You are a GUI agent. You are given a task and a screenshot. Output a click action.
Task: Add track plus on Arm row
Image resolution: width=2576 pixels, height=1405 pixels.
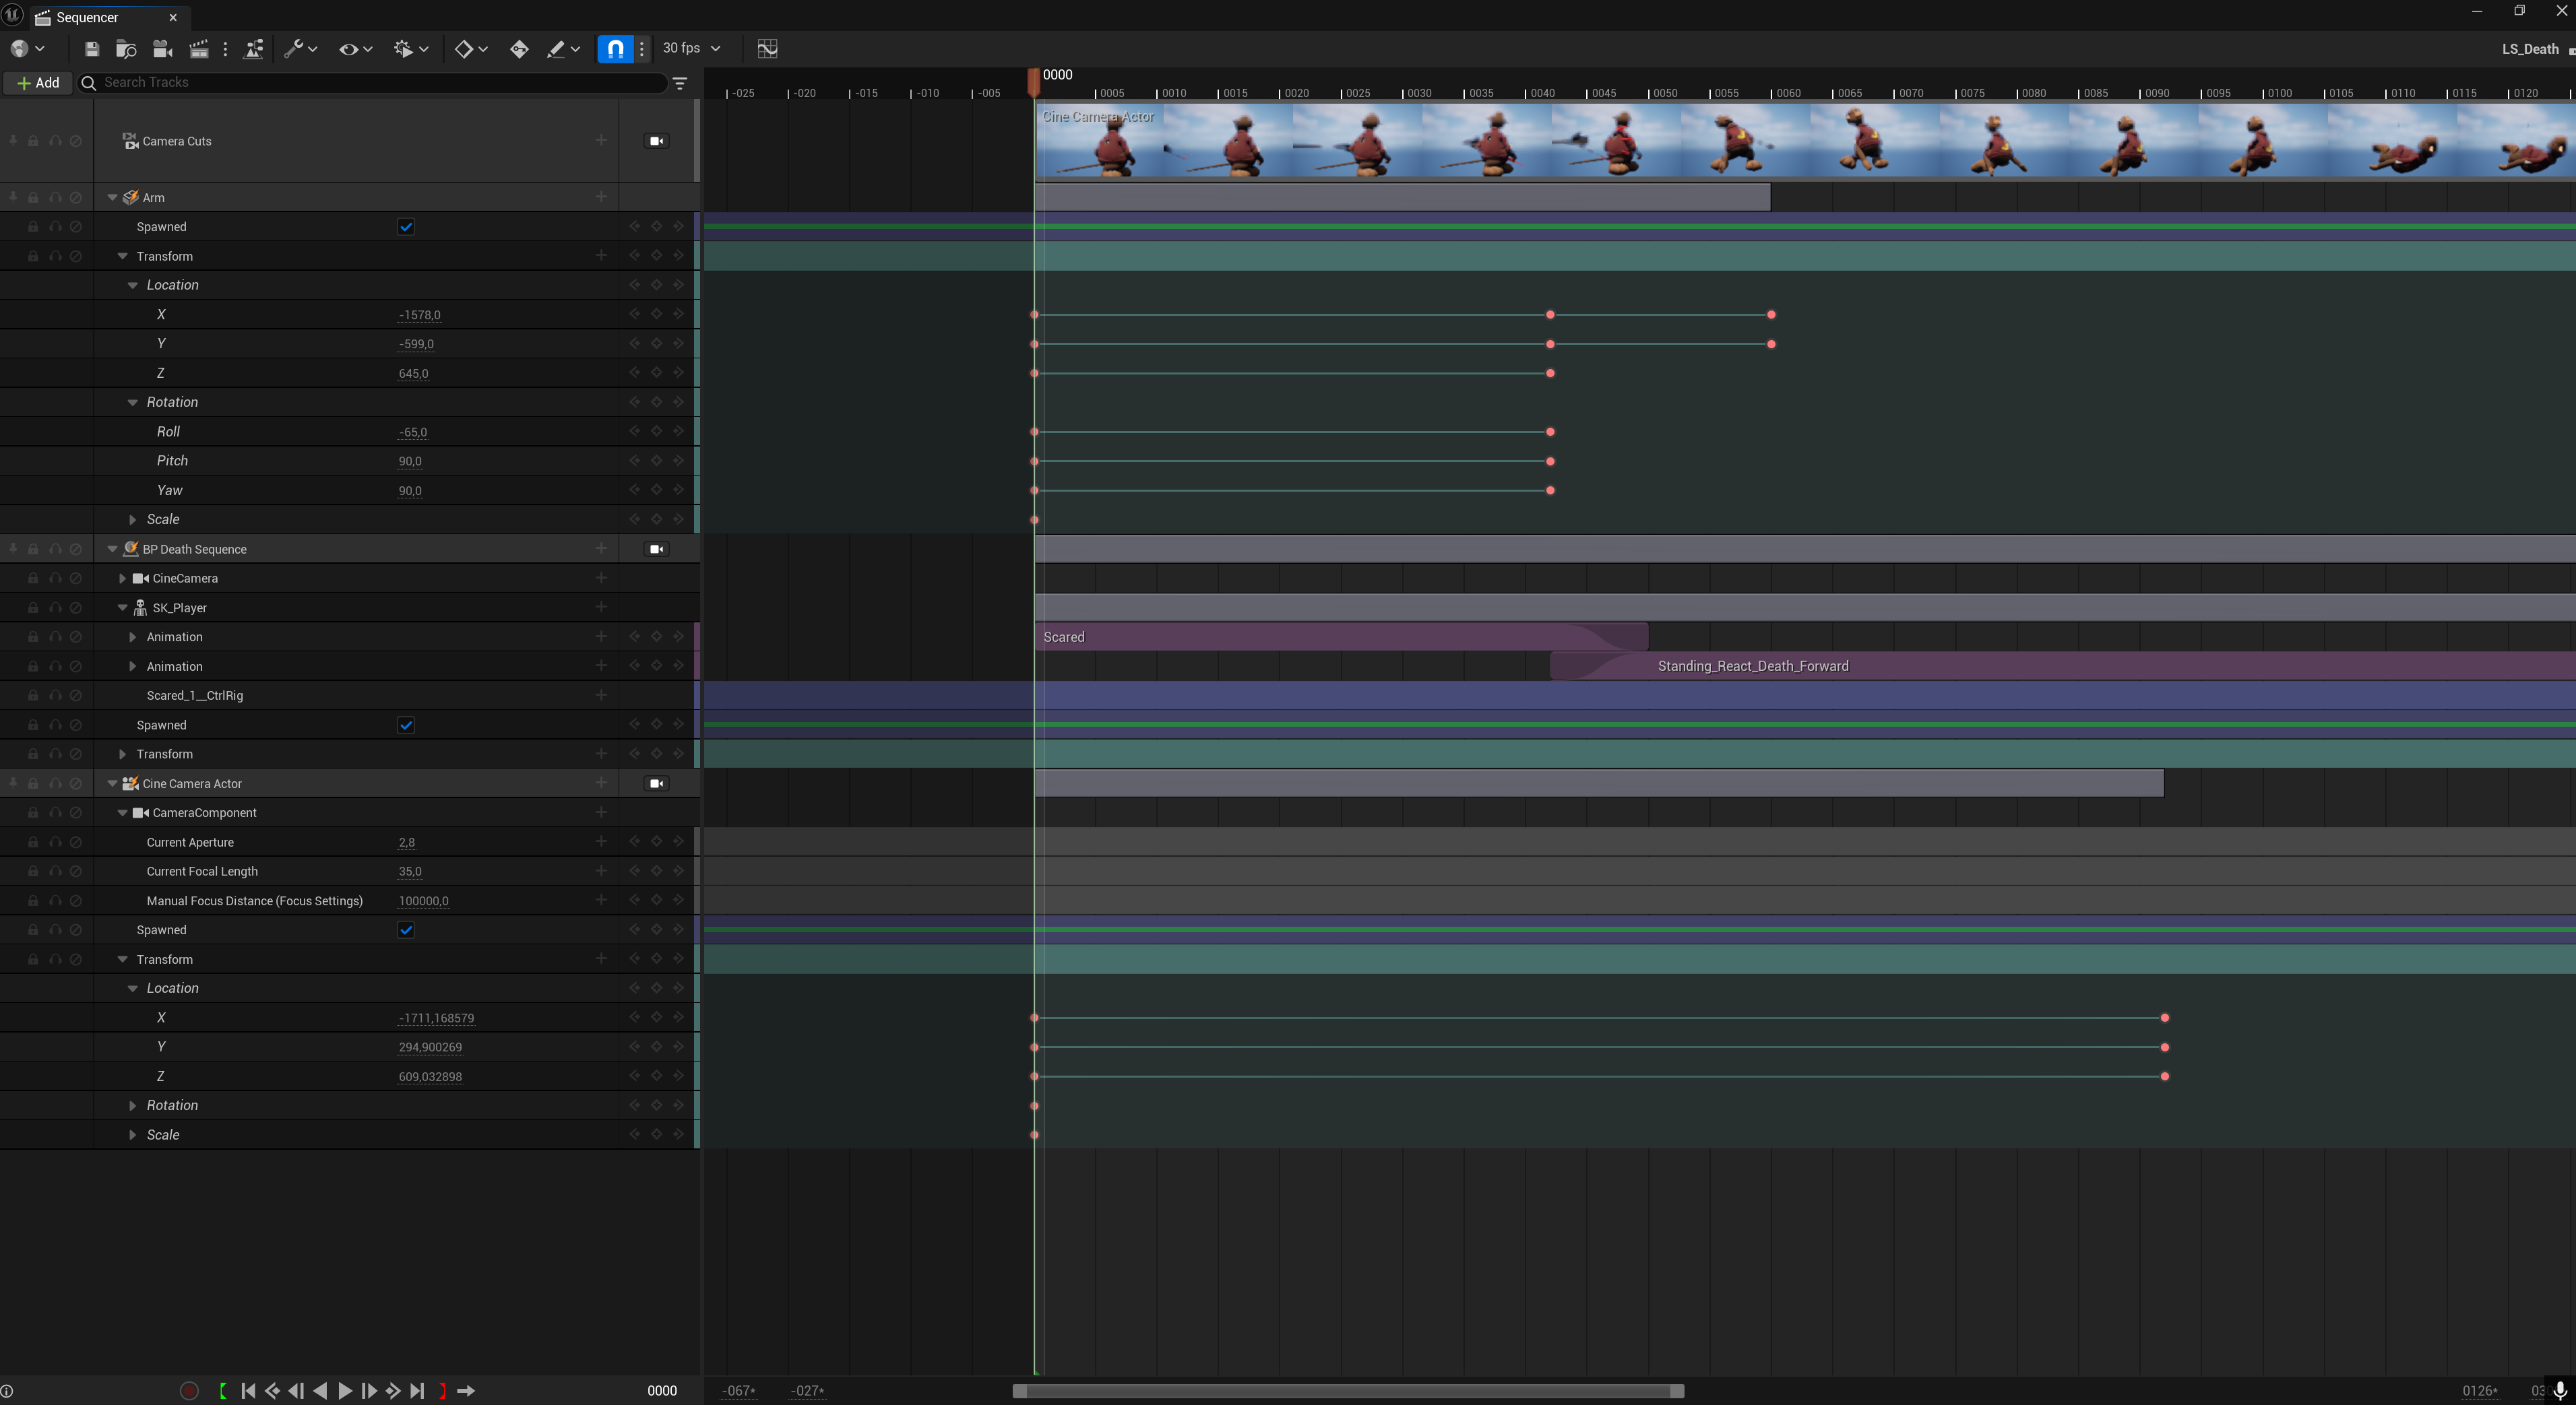pyautogui.click(x=601, y=197)
